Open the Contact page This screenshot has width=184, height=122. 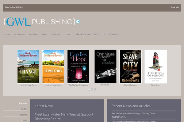[x=68, y=34]
